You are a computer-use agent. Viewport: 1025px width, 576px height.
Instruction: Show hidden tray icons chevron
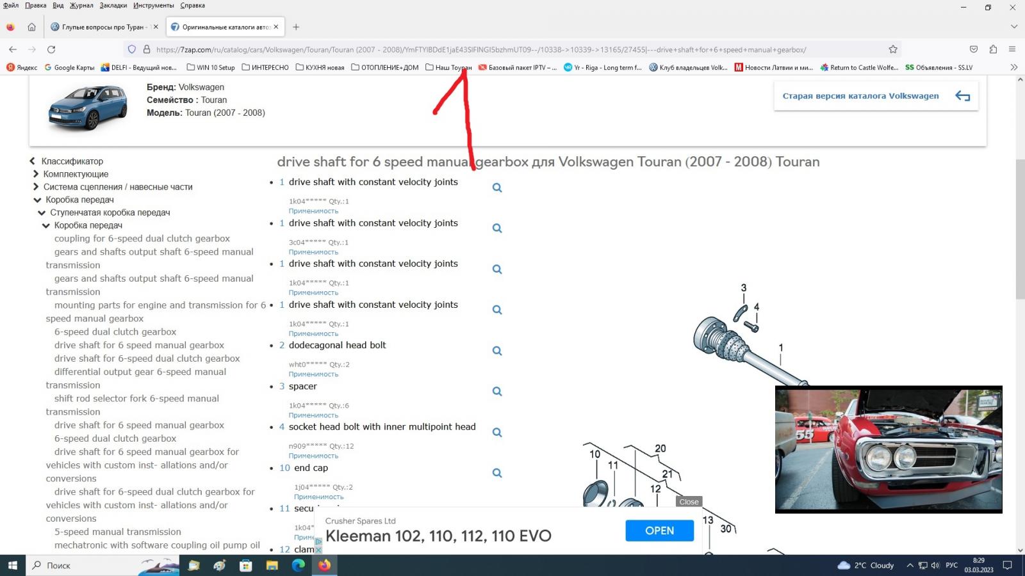[910, 565]
